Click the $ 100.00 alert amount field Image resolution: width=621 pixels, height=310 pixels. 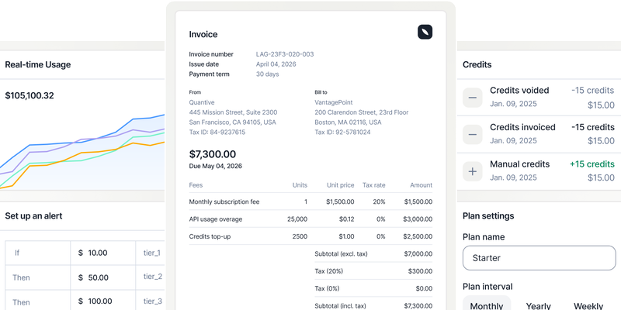click(103, 301)
